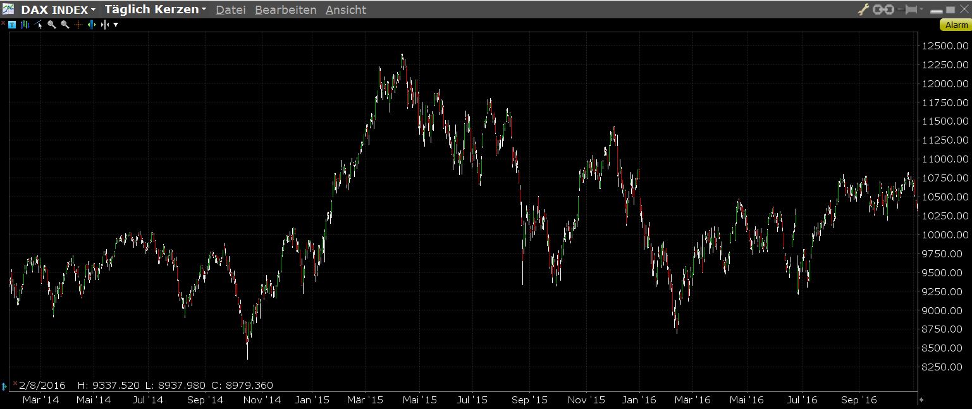The height and width of the screenshot is (409, 972).
Task: Click the second magnifier zoom icon
Action: (x=65, y=25)
